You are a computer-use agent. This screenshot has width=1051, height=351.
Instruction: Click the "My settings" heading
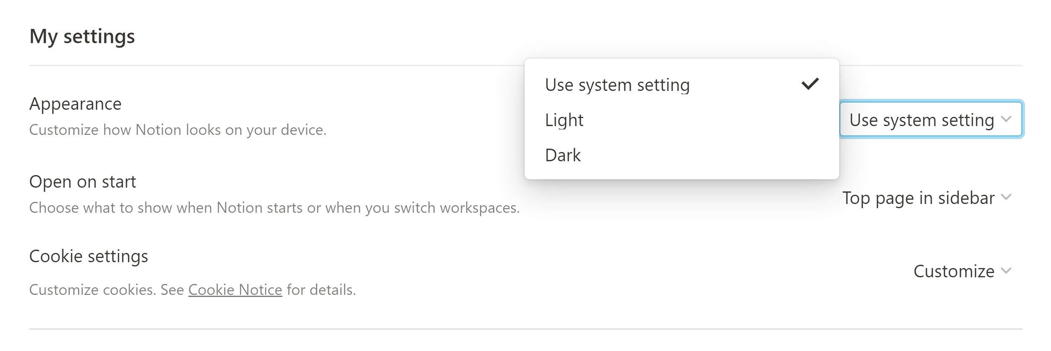point(82,36)
